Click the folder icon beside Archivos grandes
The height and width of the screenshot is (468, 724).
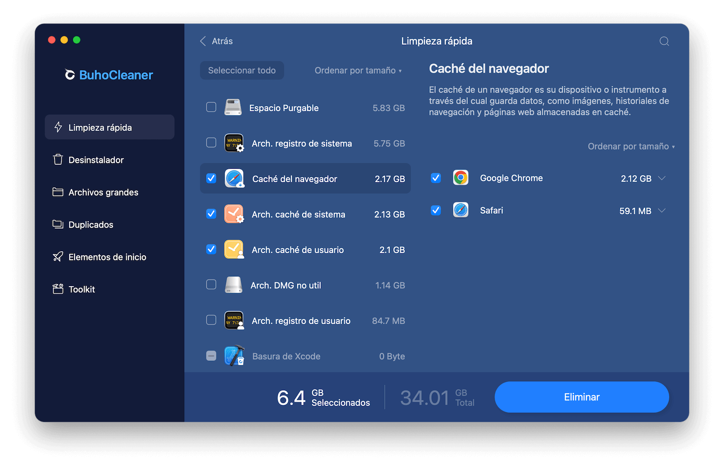(58, 192)
